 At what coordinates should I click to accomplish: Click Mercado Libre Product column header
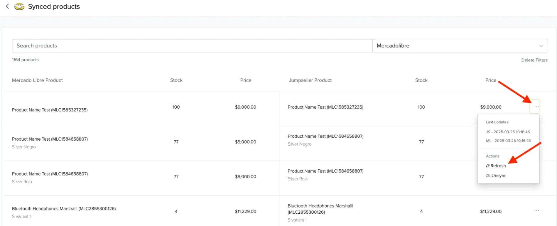click(37, 80)
